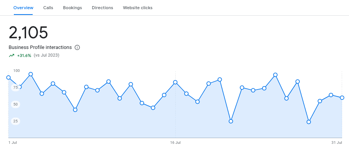The width and height of the screenshot is (349, 153).
Task: Click the chart data point at 16 Jul
Action: click(x=175, y=82)
